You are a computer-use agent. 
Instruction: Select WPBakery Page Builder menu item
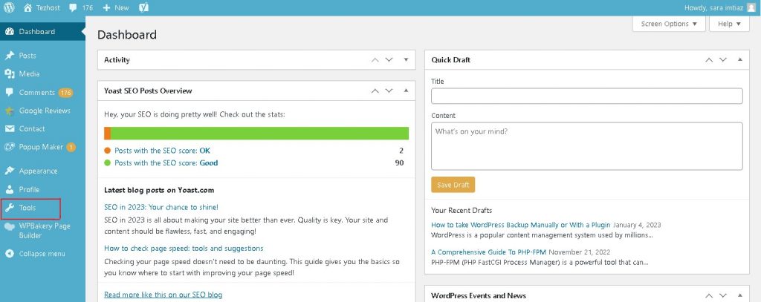(44, 230)
